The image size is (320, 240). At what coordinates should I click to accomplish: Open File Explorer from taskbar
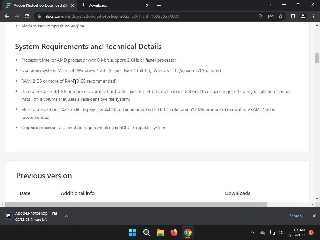pos(160,232)
